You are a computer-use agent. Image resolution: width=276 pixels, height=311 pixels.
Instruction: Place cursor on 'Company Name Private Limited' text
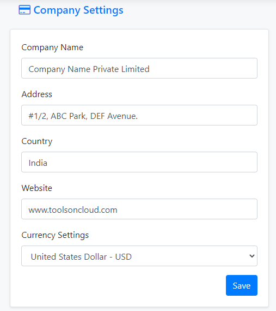[89, 69]
